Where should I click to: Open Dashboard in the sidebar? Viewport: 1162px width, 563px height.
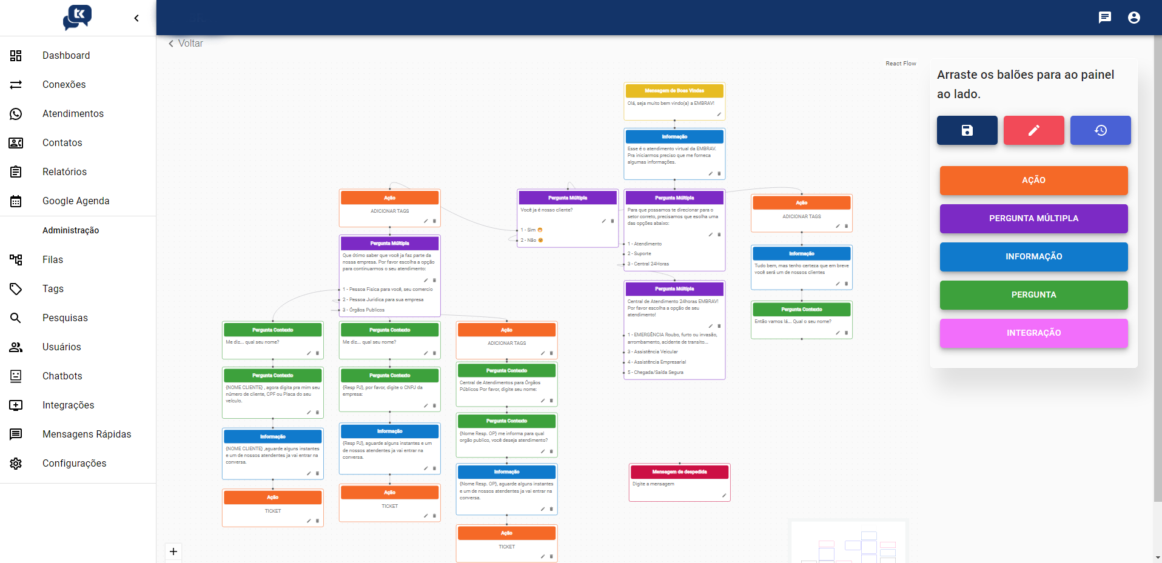[66, 56]
